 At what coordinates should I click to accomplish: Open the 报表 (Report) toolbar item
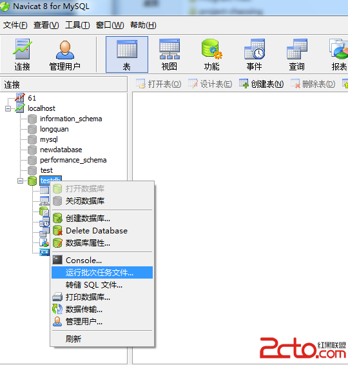pos(339,55)
